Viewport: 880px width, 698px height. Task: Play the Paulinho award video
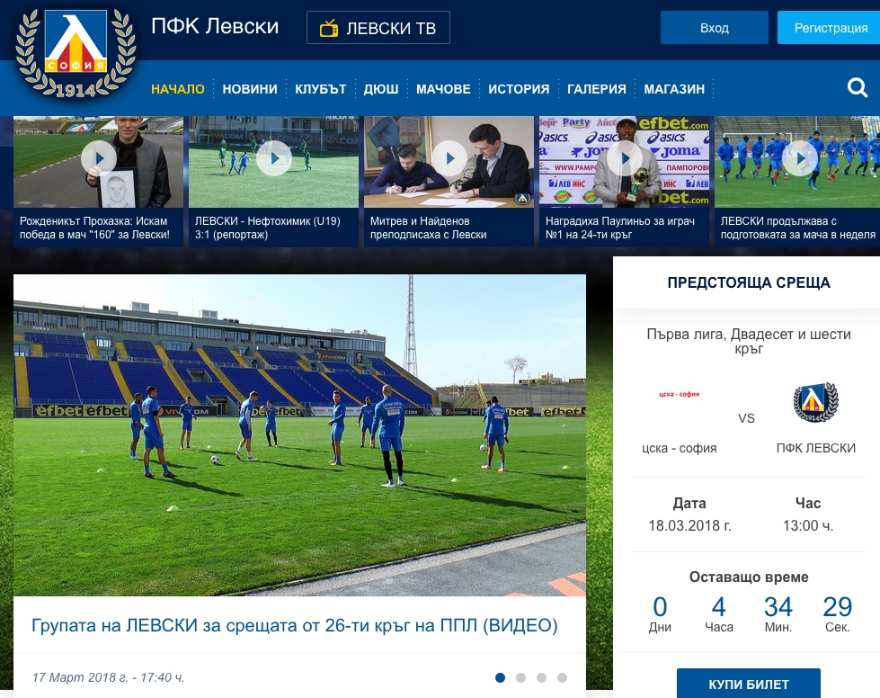[625, 159]
